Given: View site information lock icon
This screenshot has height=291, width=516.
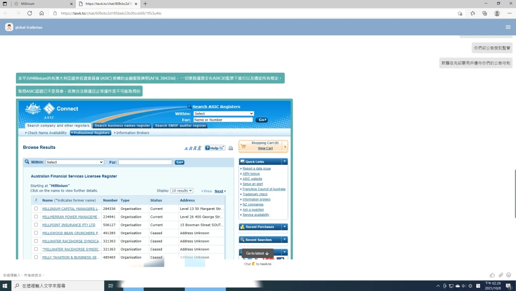Looking at the screenshot, I should (x=55, y=13).
